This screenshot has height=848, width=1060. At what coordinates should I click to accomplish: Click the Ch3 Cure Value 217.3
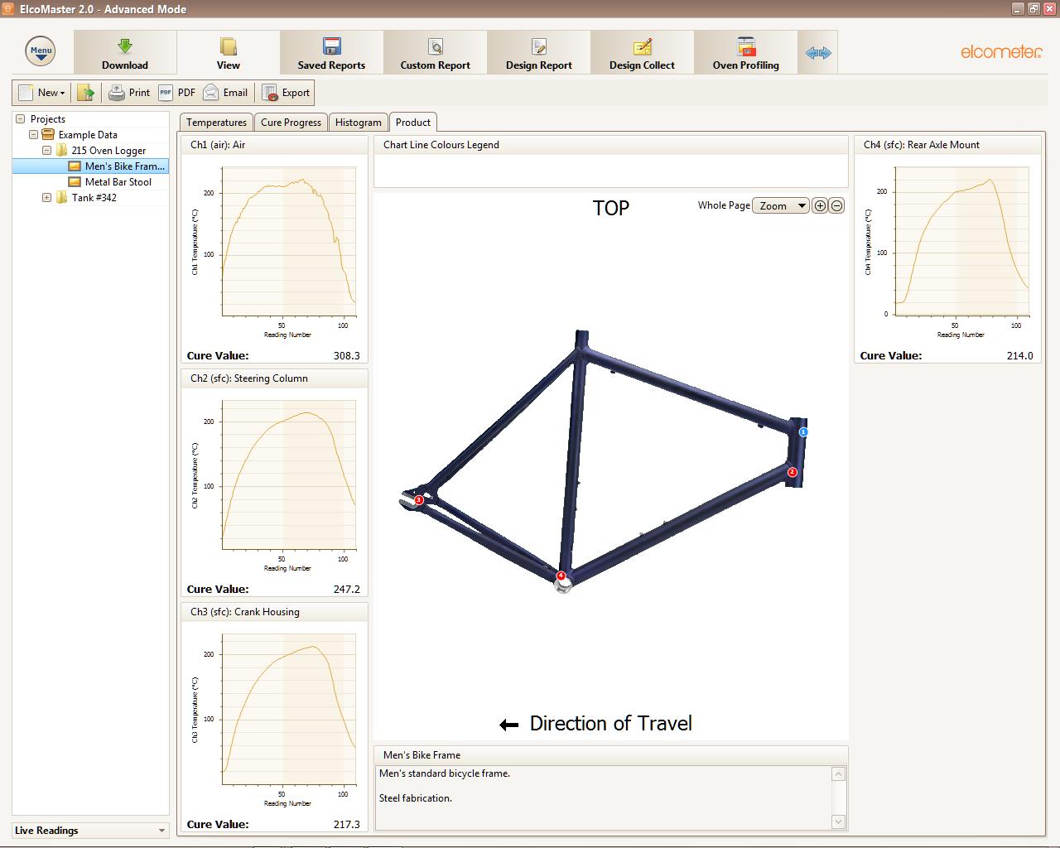click(x=346, y=825)
